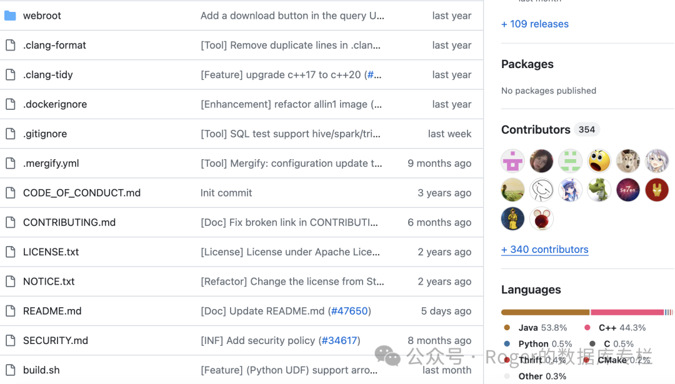The image size is (675, 384).
Task: Click the webroot folder icon
Action: tap(10, 16)
